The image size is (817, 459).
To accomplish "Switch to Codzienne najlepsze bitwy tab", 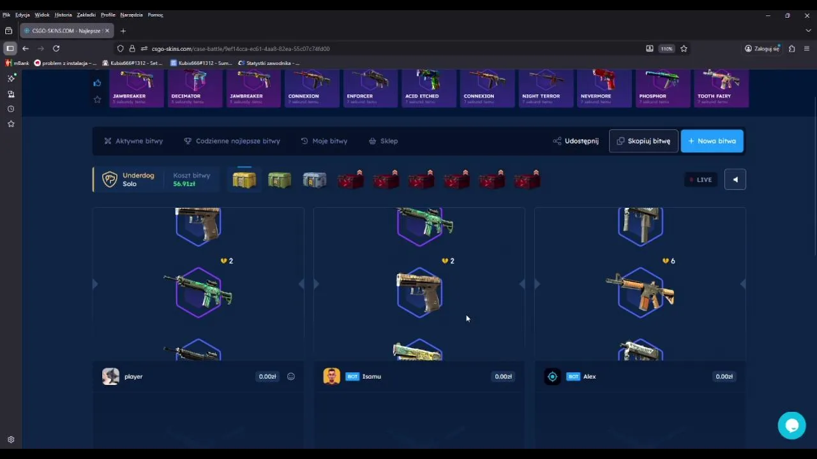I will [232, 141].
